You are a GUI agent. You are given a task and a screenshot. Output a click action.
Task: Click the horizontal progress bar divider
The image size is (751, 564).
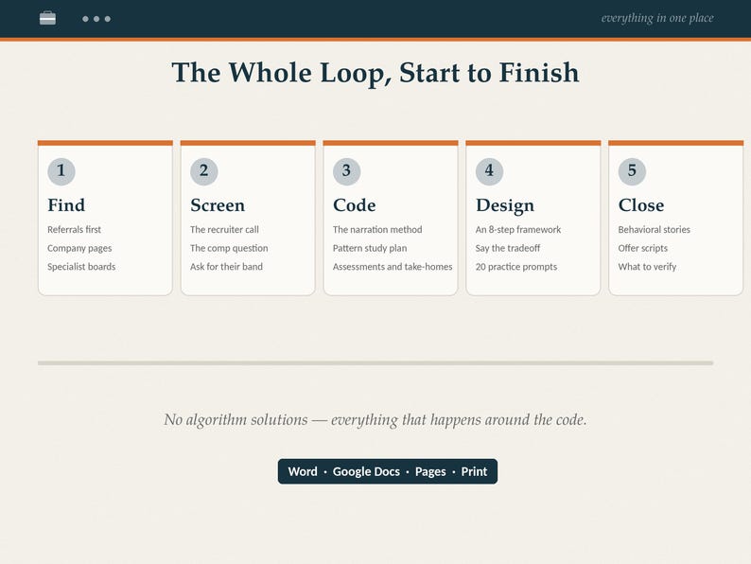point(375,363)
